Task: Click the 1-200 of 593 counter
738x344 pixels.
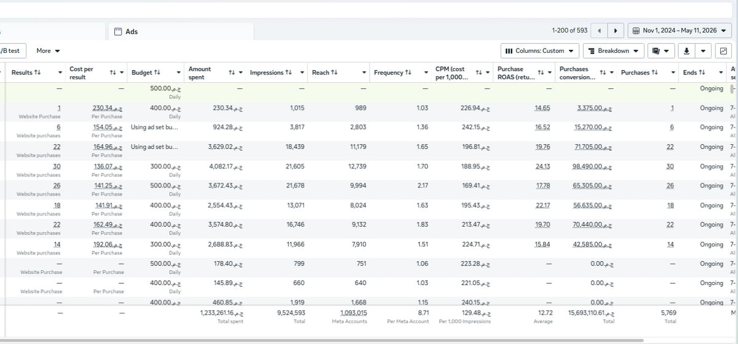Action: [569, 30]
